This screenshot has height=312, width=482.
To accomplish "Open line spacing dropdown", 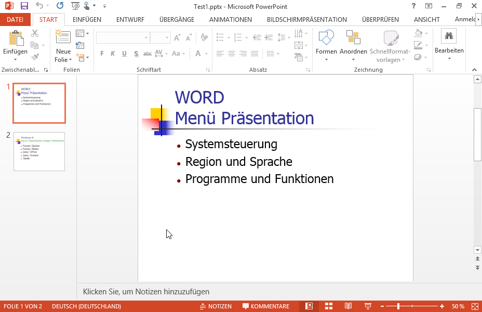I will (x=284, y=37).
